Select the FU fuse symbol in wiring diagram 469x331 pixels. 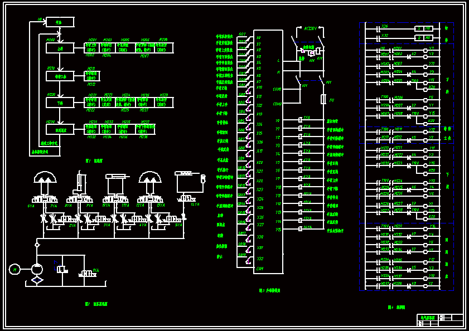point(323,100)
